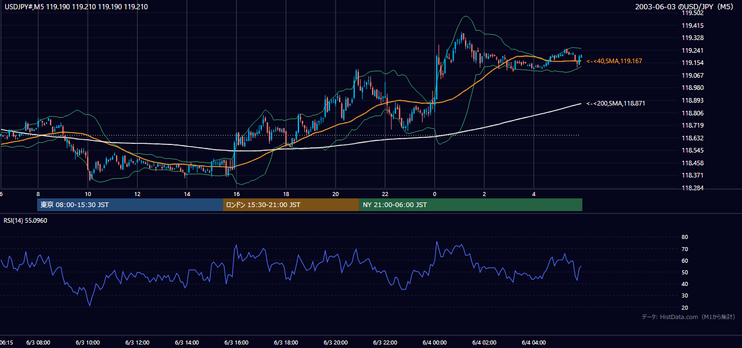Click the RSI level 80 axis label
742x348 pixels.
[x=685, y=237]
